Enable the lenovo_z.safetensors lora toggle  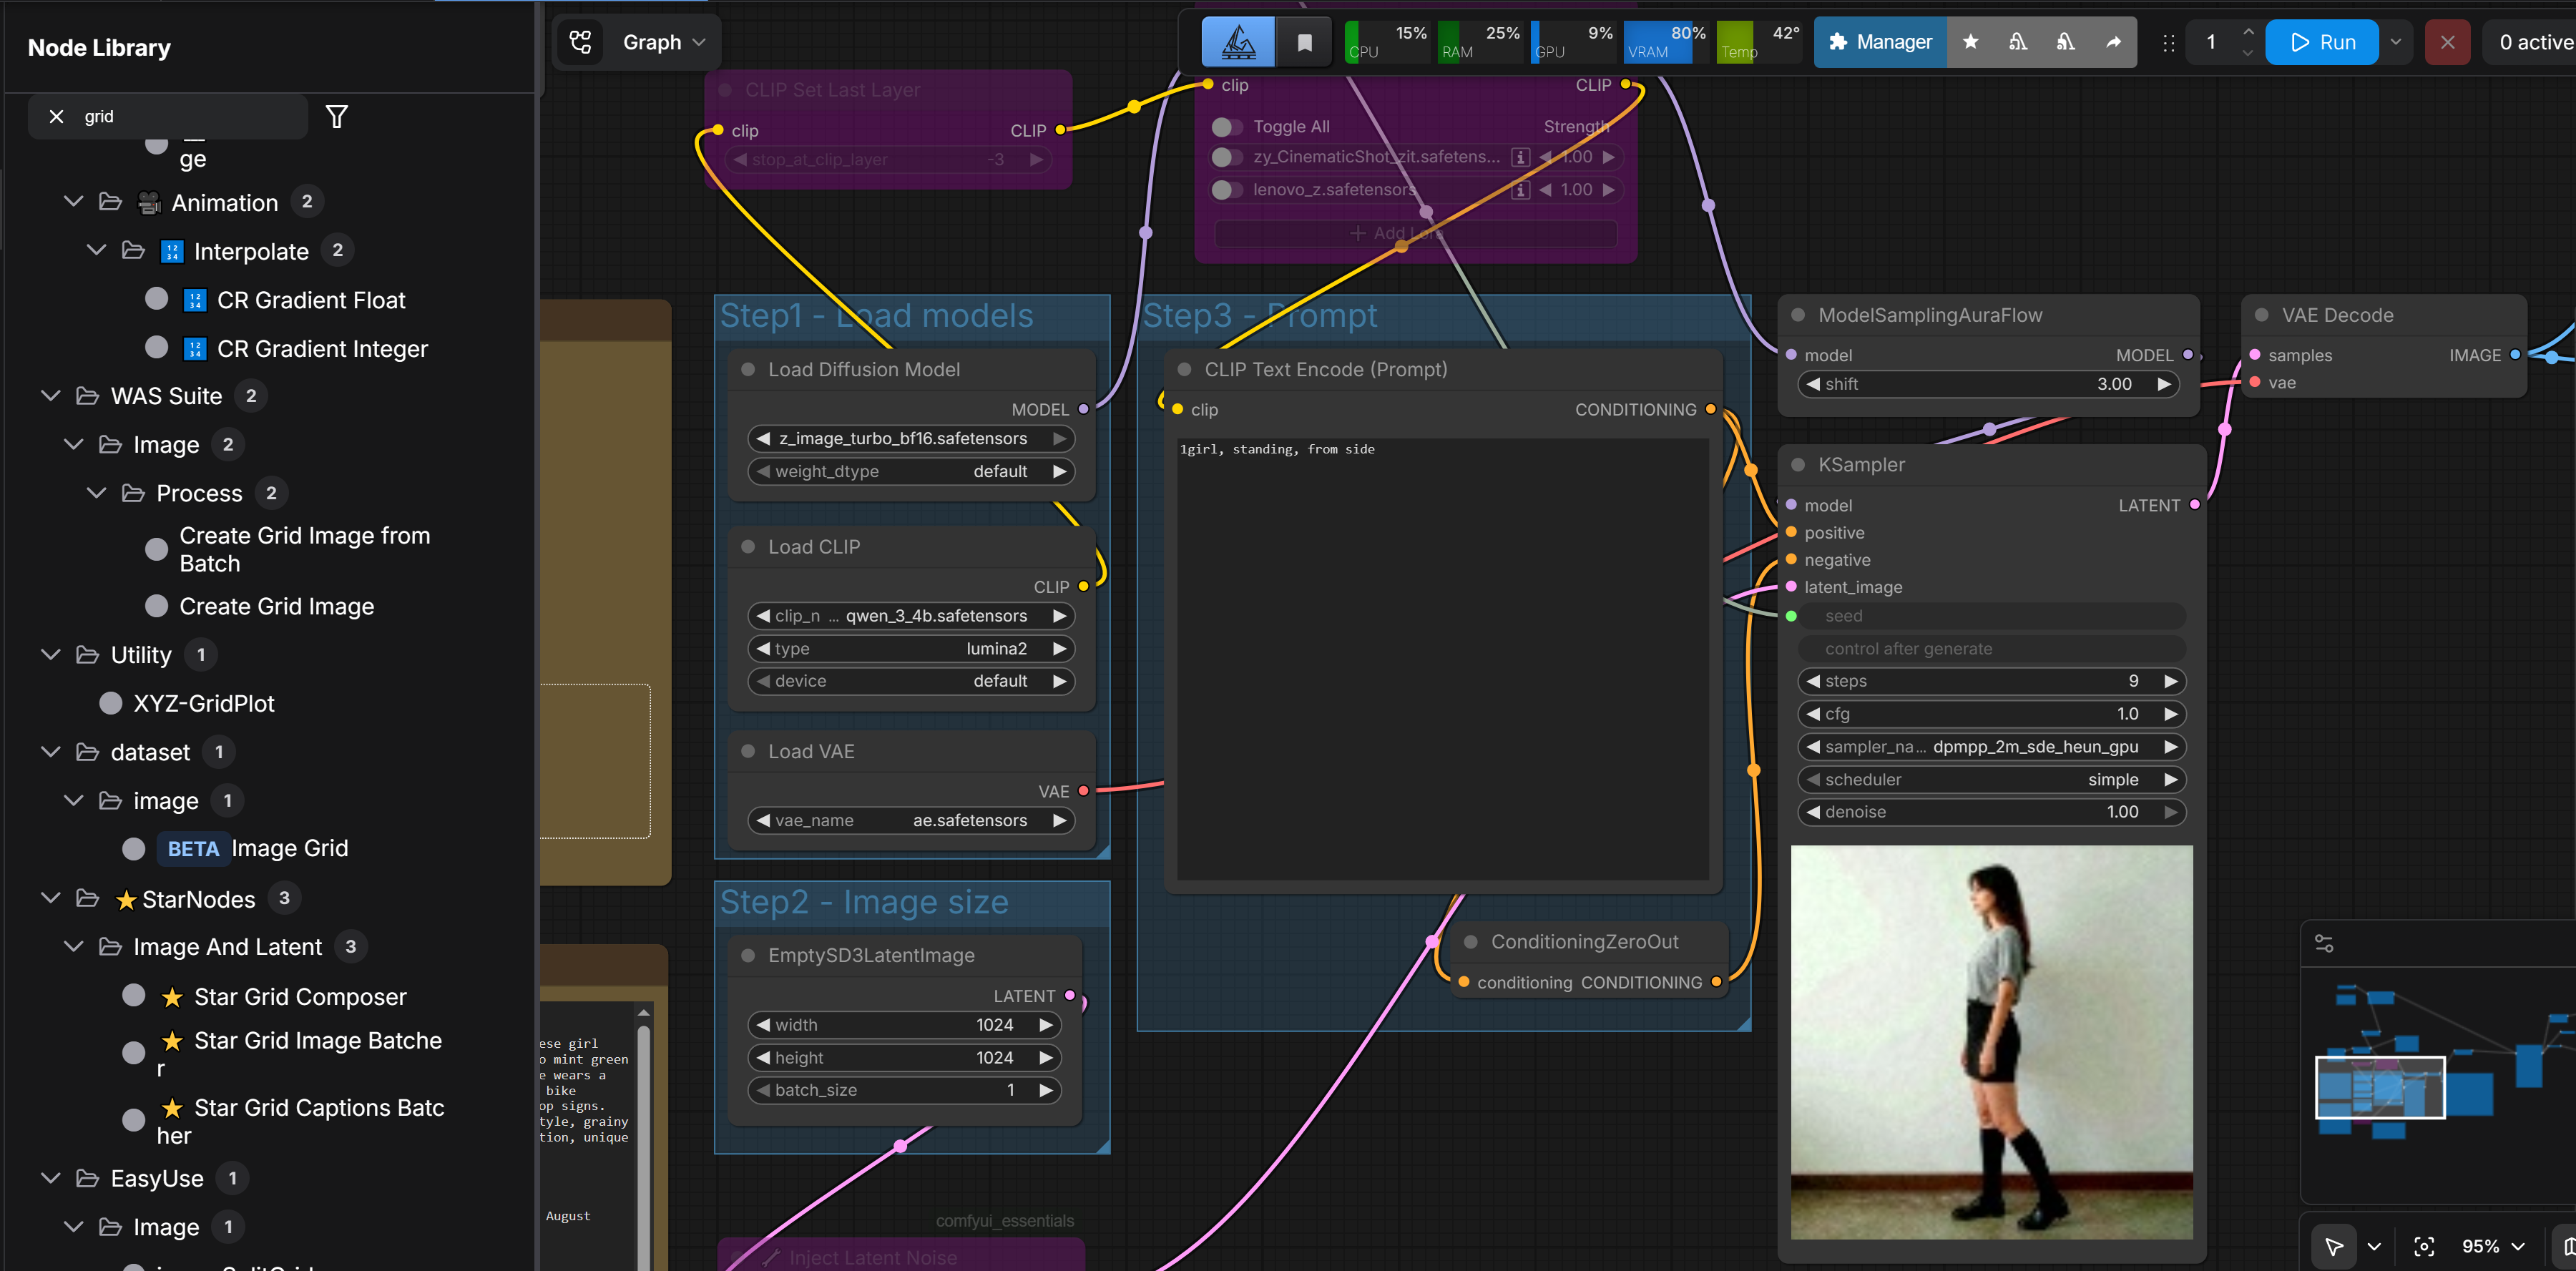pos(1226,190)
